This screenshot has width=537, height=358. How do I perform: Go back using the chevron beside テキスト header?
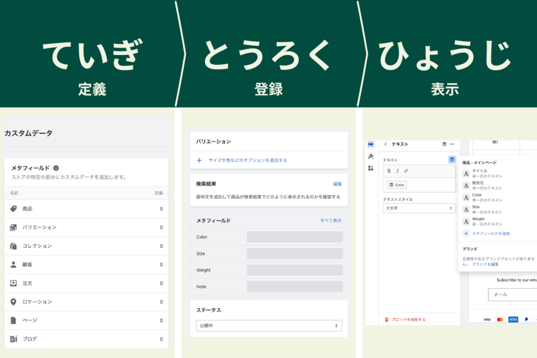coord(385,144)
